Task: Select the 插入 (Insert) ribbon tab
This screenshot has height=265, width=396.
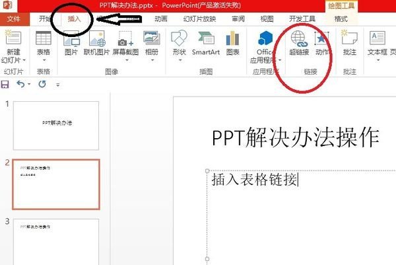Action: (x=74, y=19)
